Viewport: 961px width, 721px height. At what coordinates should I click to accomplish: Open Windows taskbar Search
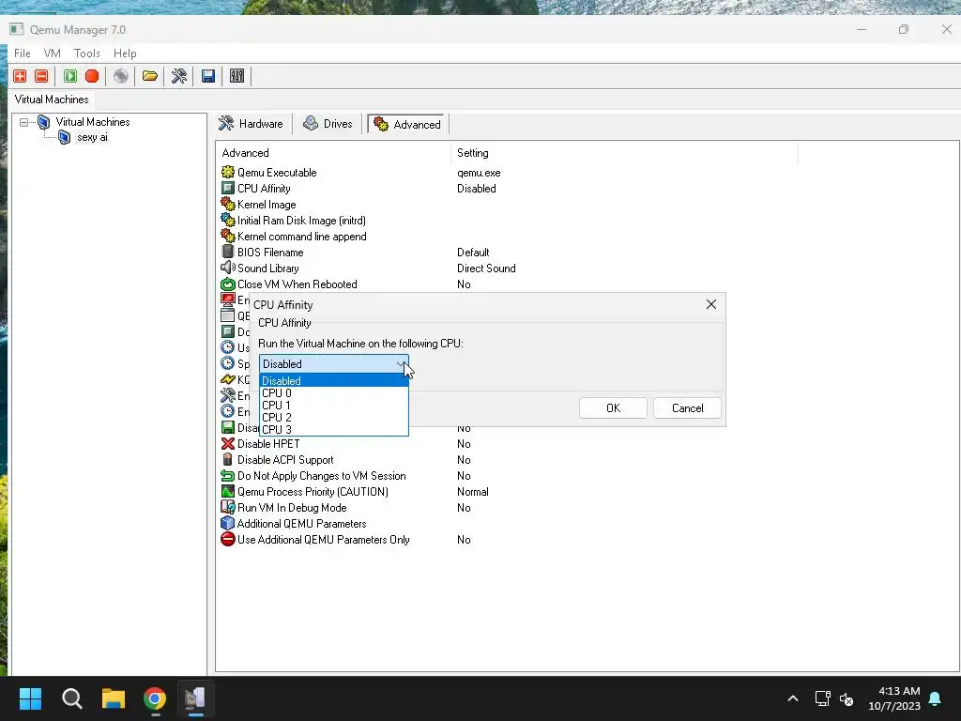[71, 698]
